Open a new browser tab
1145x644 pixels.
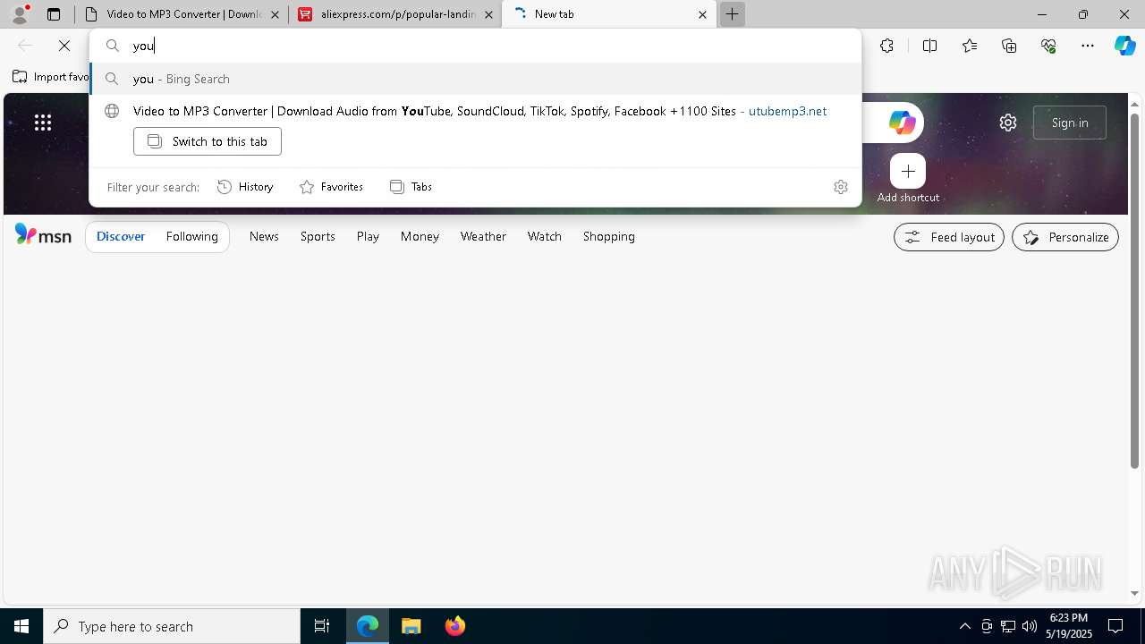pos(732,14)
